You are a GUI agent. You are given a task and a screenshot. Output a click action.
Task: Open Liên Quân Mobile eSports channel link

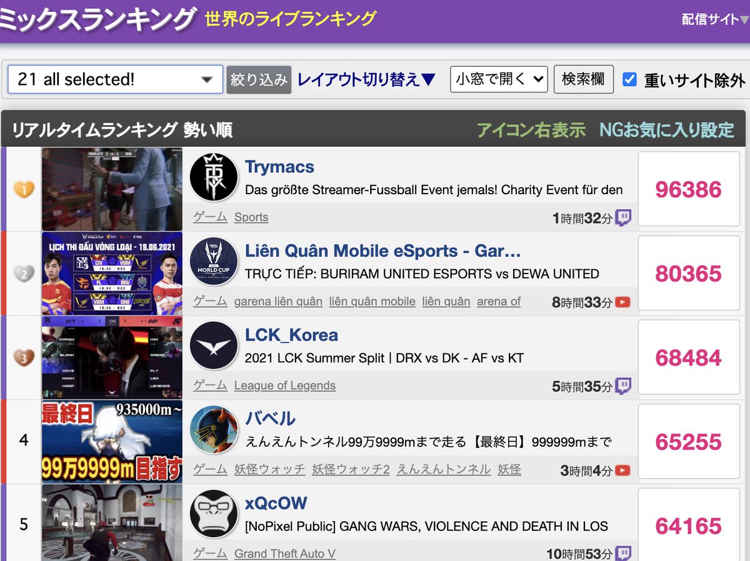[x=383, y=251]
